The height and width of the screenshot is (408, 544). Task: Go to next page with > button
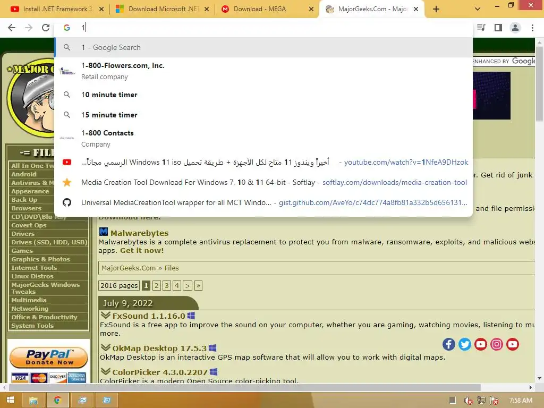tap(188, 285)
